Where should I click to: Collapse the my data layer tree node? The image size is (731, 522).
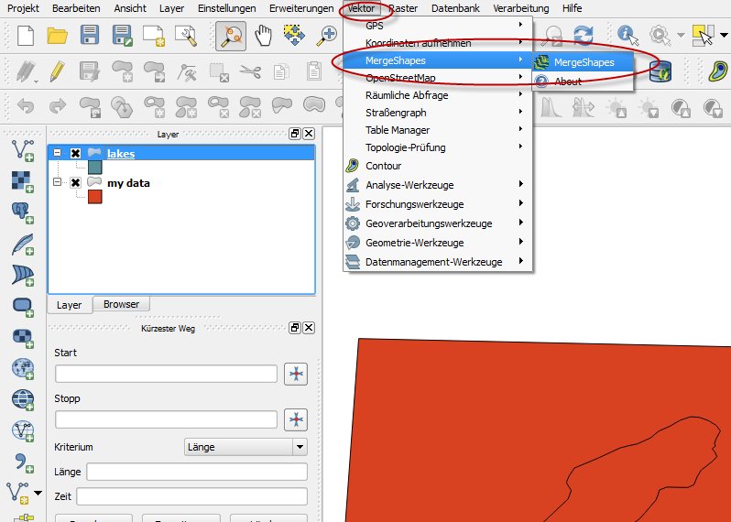click(x=58, y=183)
